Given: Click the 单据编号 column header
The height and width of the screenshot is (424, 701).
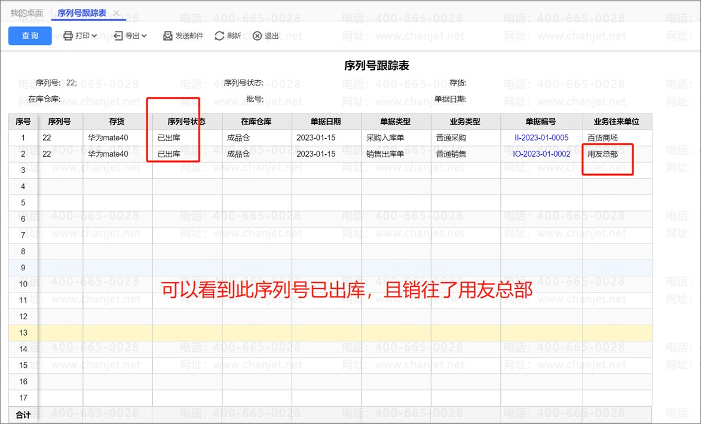Looking at the screenshot, I should 541,121.
